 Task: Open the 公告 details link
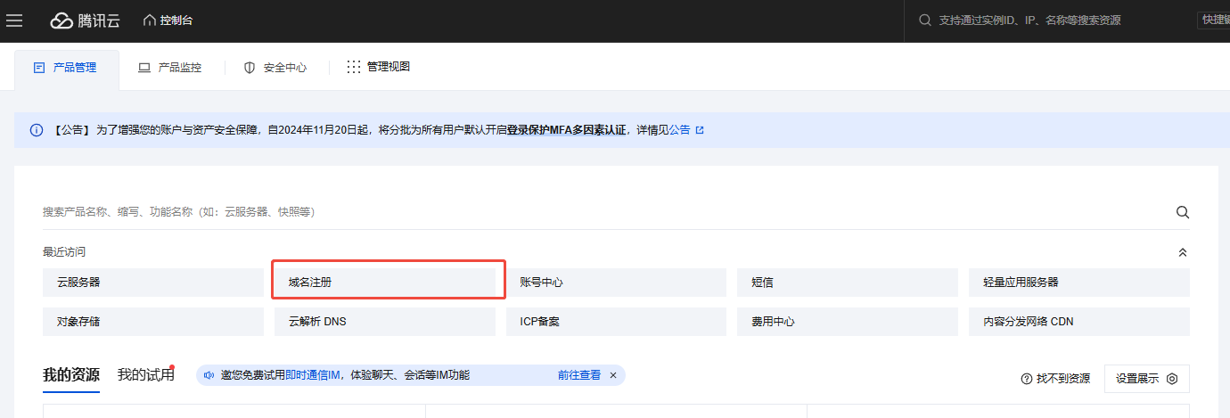(x=686, y=130)
